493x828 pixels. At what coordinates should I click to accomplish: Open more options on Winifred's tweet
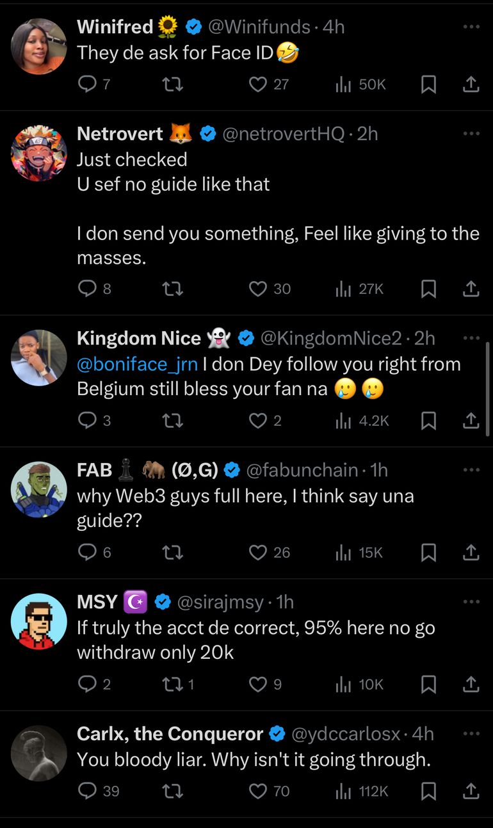pos(471,27)
